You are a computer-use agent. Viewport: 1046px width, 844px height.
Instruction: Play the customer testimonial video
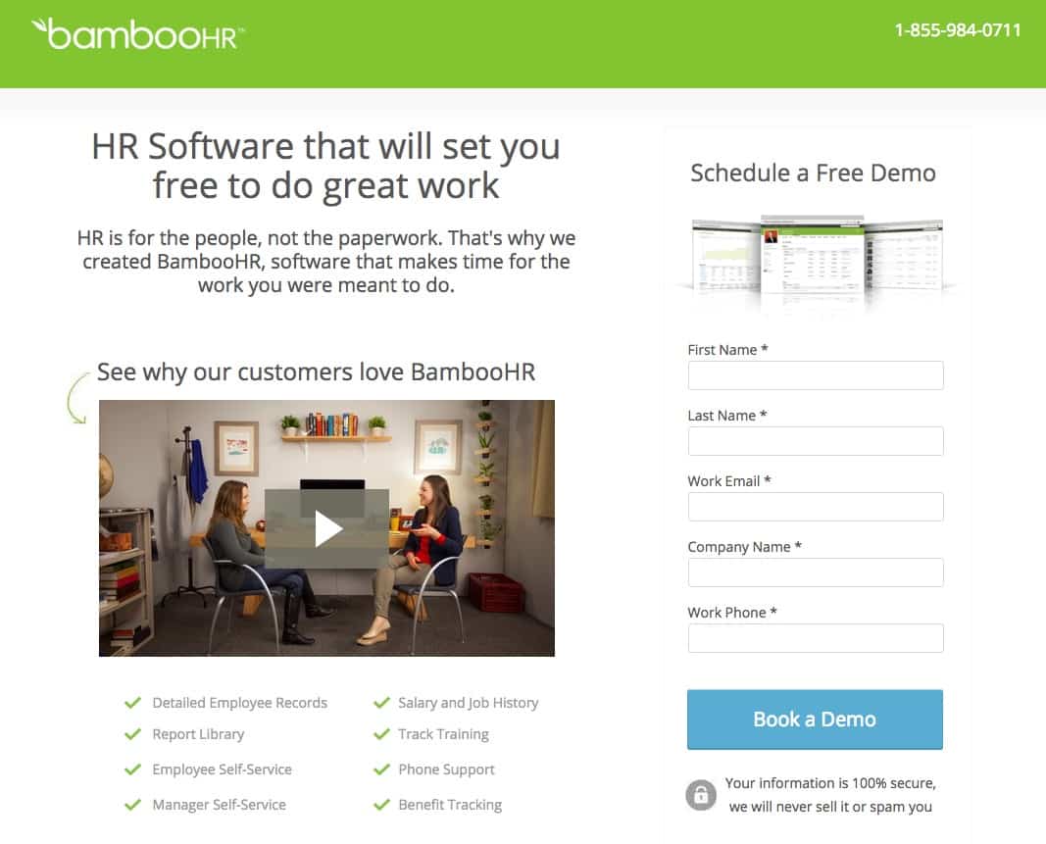pyautogui.click(x=326, y=528)
